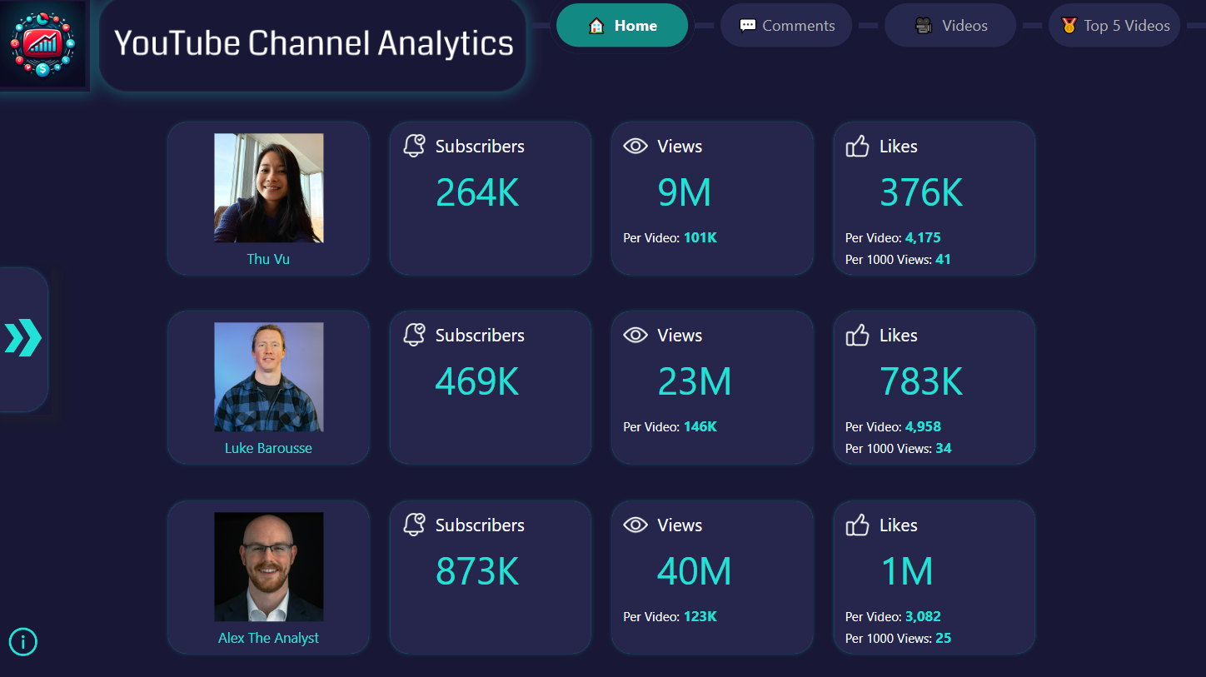
Task: Click the 873K subscribers value
Action: [477, 571]
